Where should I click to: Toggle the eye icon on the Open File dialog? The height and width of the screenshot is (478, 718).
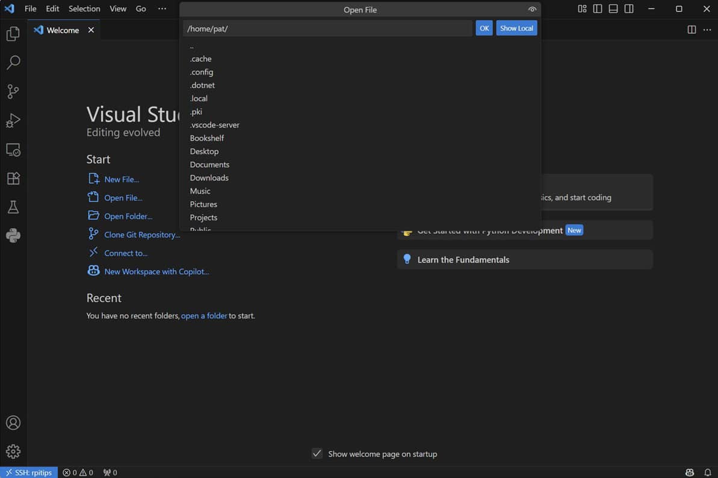point(532,9)
